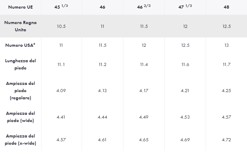Click Ampiezza del piede (x-wide) label

(20, 140)
